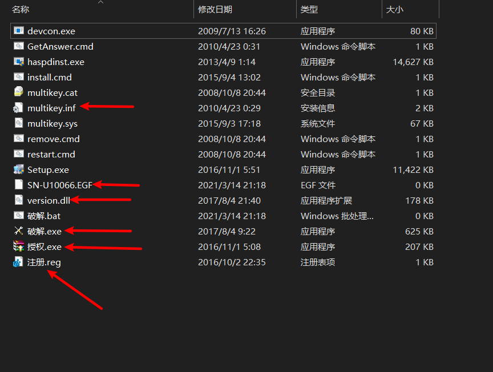Click the 注册表项 type cell
493x372 pixels.
click(x=318, y=262)
